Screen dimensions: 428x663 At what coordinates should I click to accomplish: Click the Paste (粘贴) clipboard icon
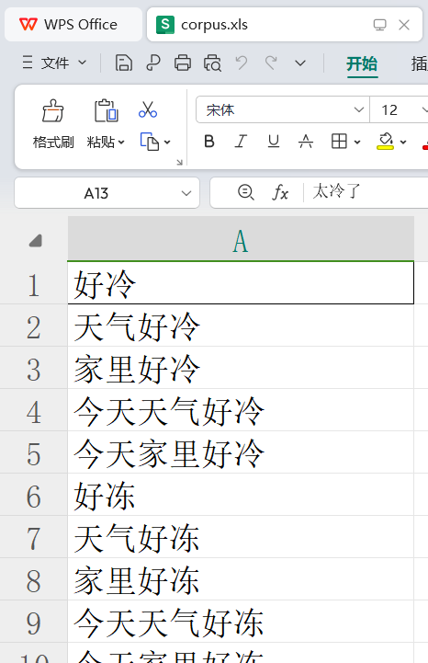106,110
